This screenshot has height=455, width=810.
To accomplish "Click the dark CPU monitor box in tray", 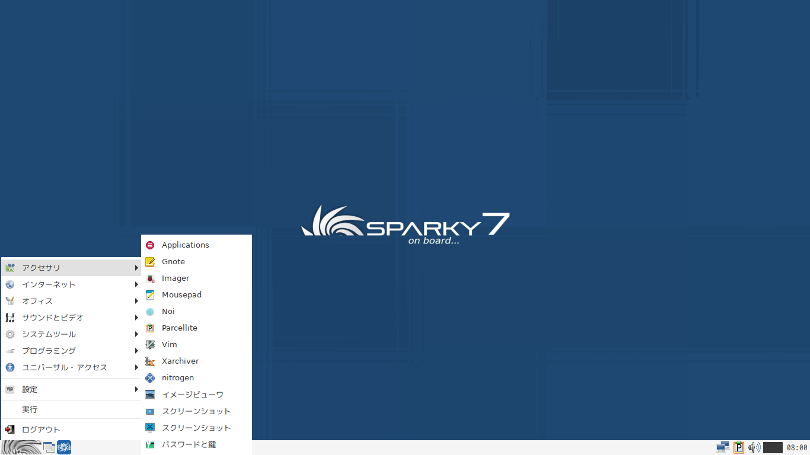I will click(x=773, y=447).
